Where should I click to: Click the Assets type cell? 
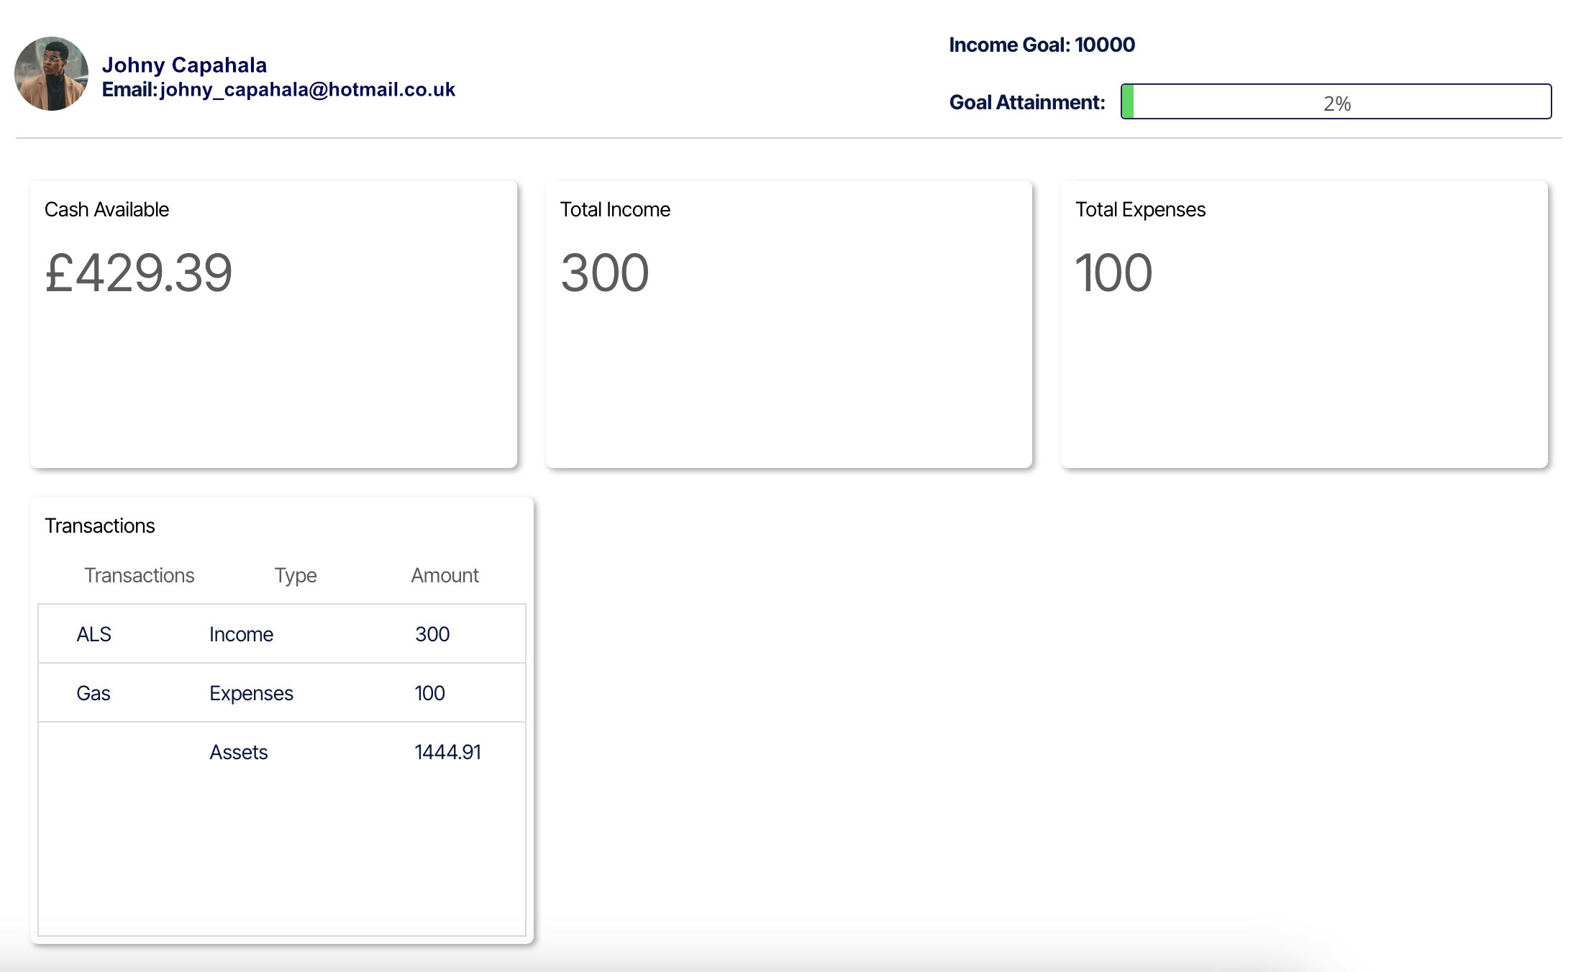(x=238, y=752)
